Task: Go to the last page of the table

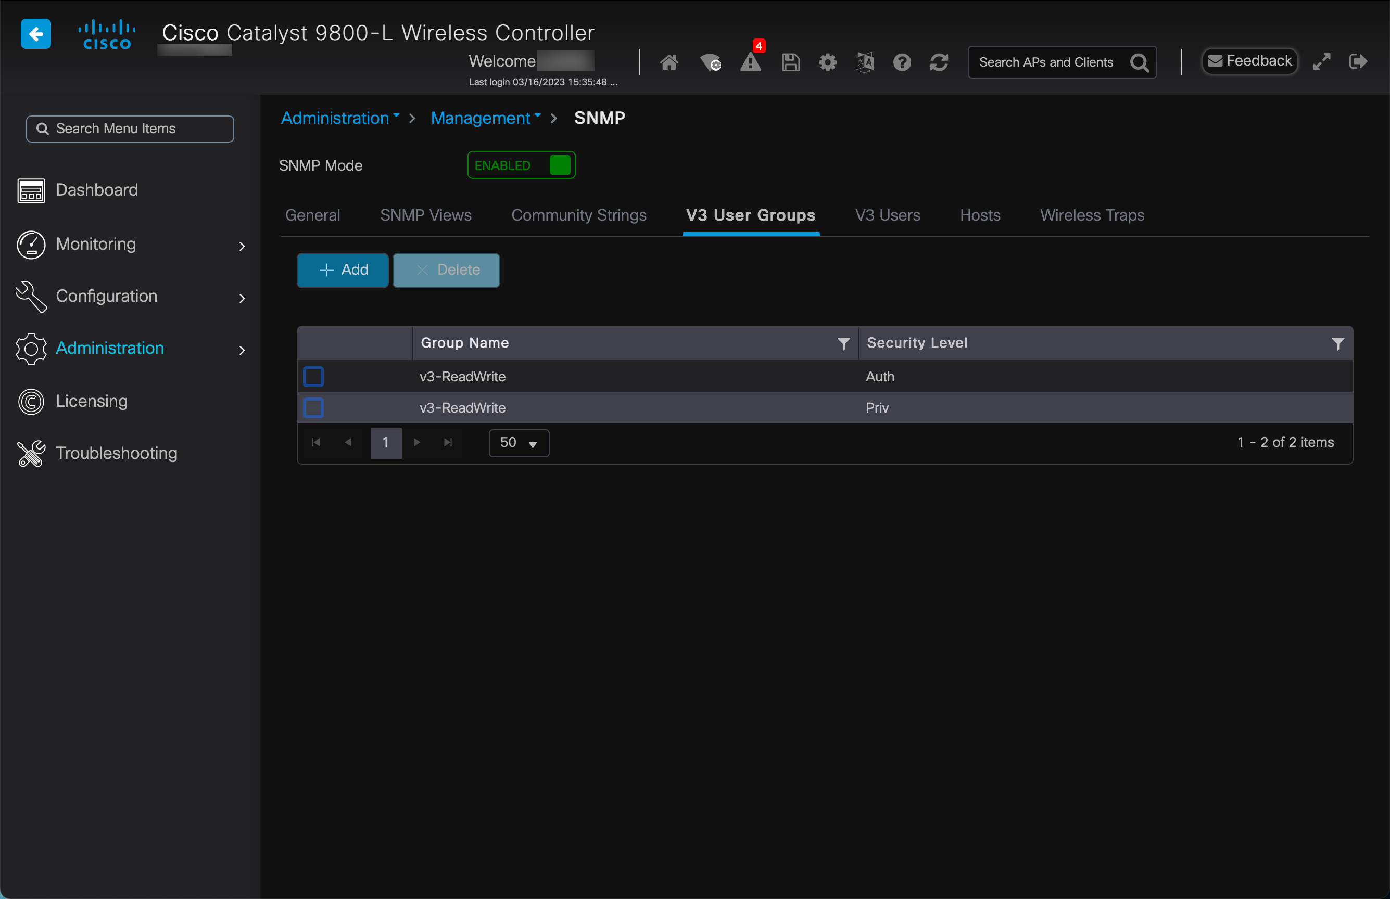Action: 448,443
